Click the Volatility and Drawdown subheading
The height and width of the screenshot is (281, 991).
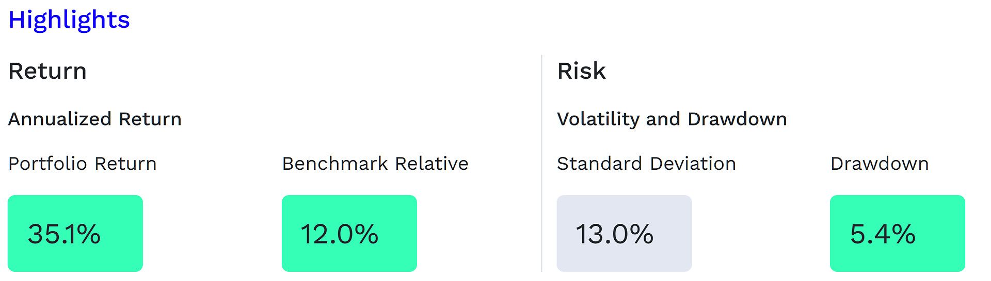[672, 119]
